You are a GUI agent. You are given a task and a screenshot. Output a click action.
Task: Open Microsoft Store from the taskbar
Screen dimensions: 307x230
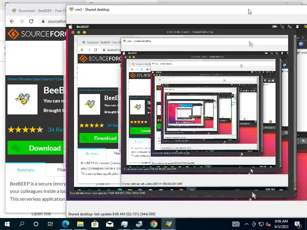95,224
